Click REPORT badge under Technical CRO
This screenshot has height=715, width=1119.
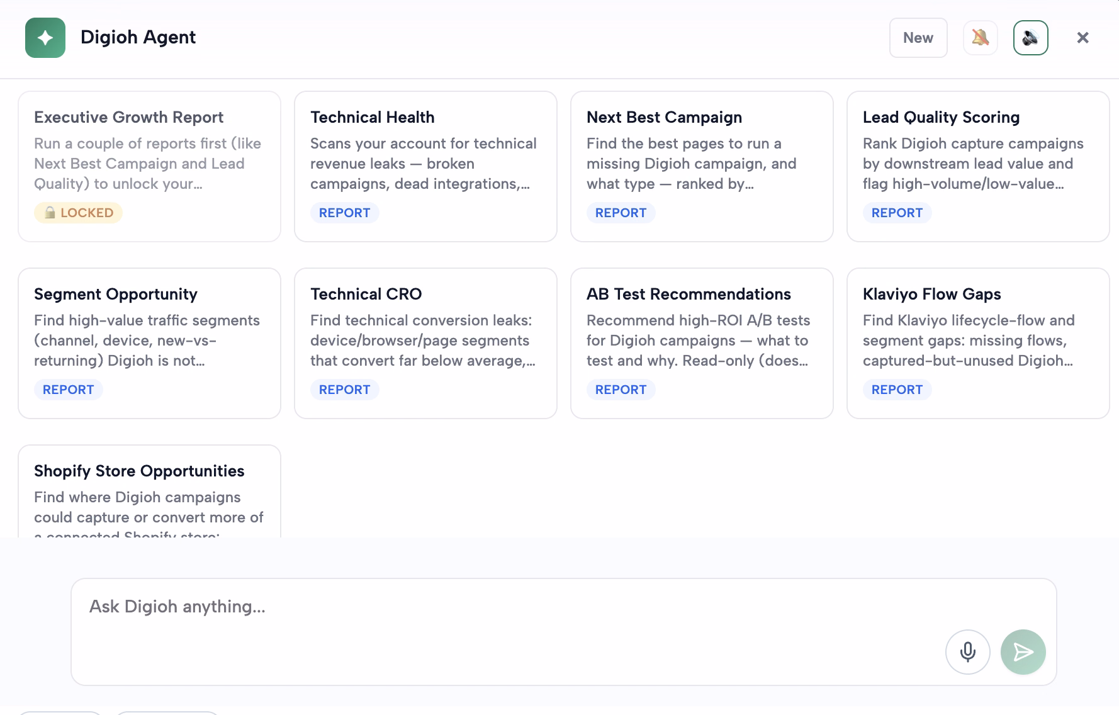[344, 390]
